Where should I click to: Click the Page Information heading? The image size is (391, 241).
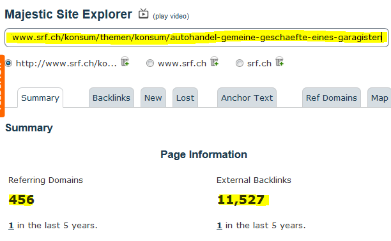[x=204, y=154]
